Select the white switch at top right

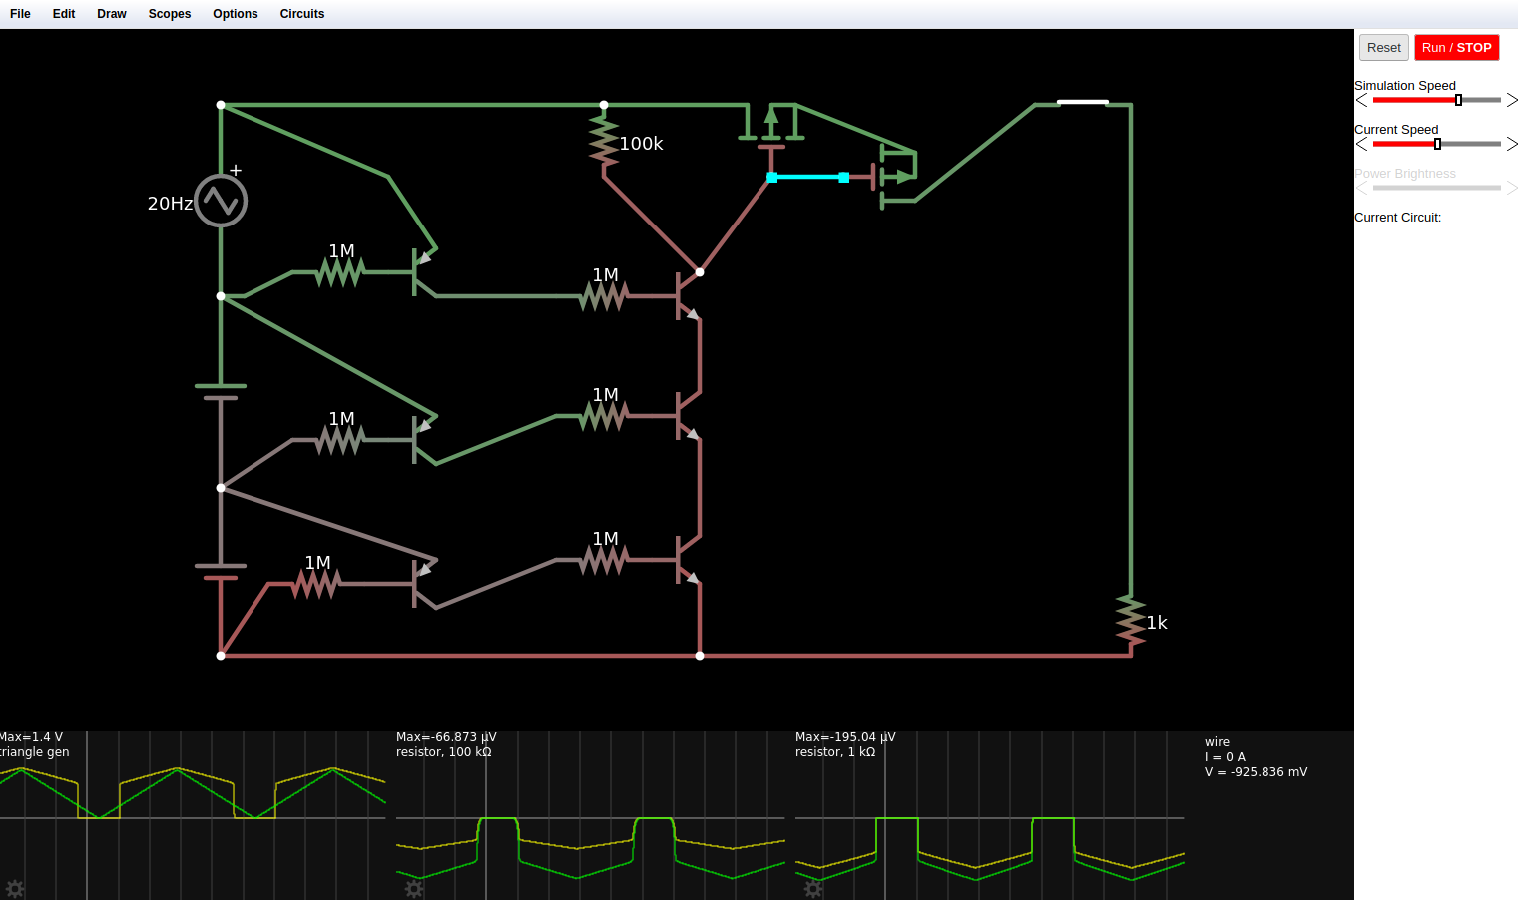[1083, 102]
